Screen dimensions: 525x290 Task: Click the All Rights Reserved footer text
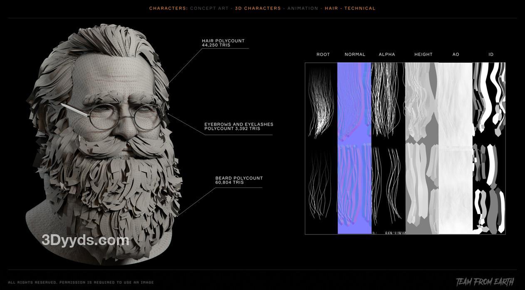click(81, 283)
